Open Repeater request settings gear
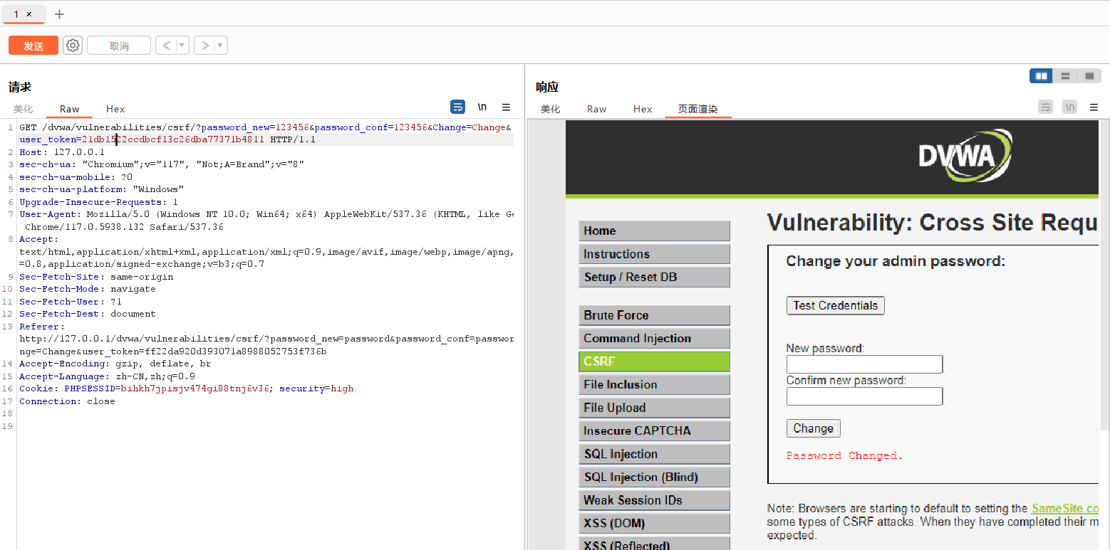Viewport: 1110px width, 550px height. [x=73, y=46]
